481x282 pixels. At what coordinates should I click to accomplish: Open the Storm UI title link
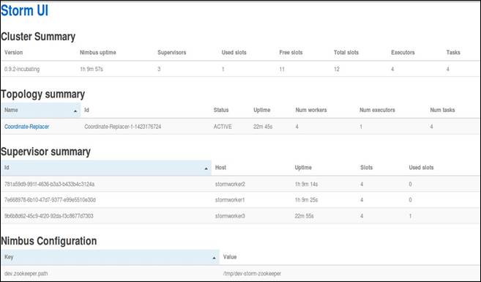tap(25, 10)
